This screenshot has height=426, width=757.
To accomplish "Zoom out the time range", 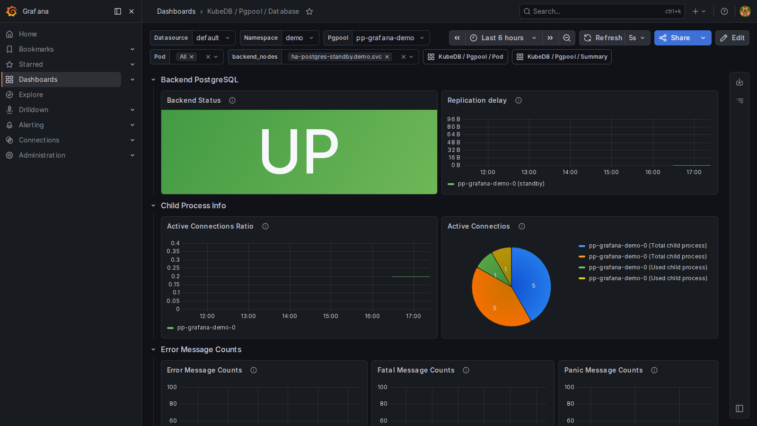I will click(x=567, y=38).
